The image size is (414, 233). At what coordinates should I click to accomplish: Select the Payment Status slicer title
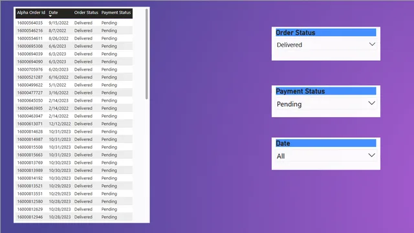click(x=300, y=91)
